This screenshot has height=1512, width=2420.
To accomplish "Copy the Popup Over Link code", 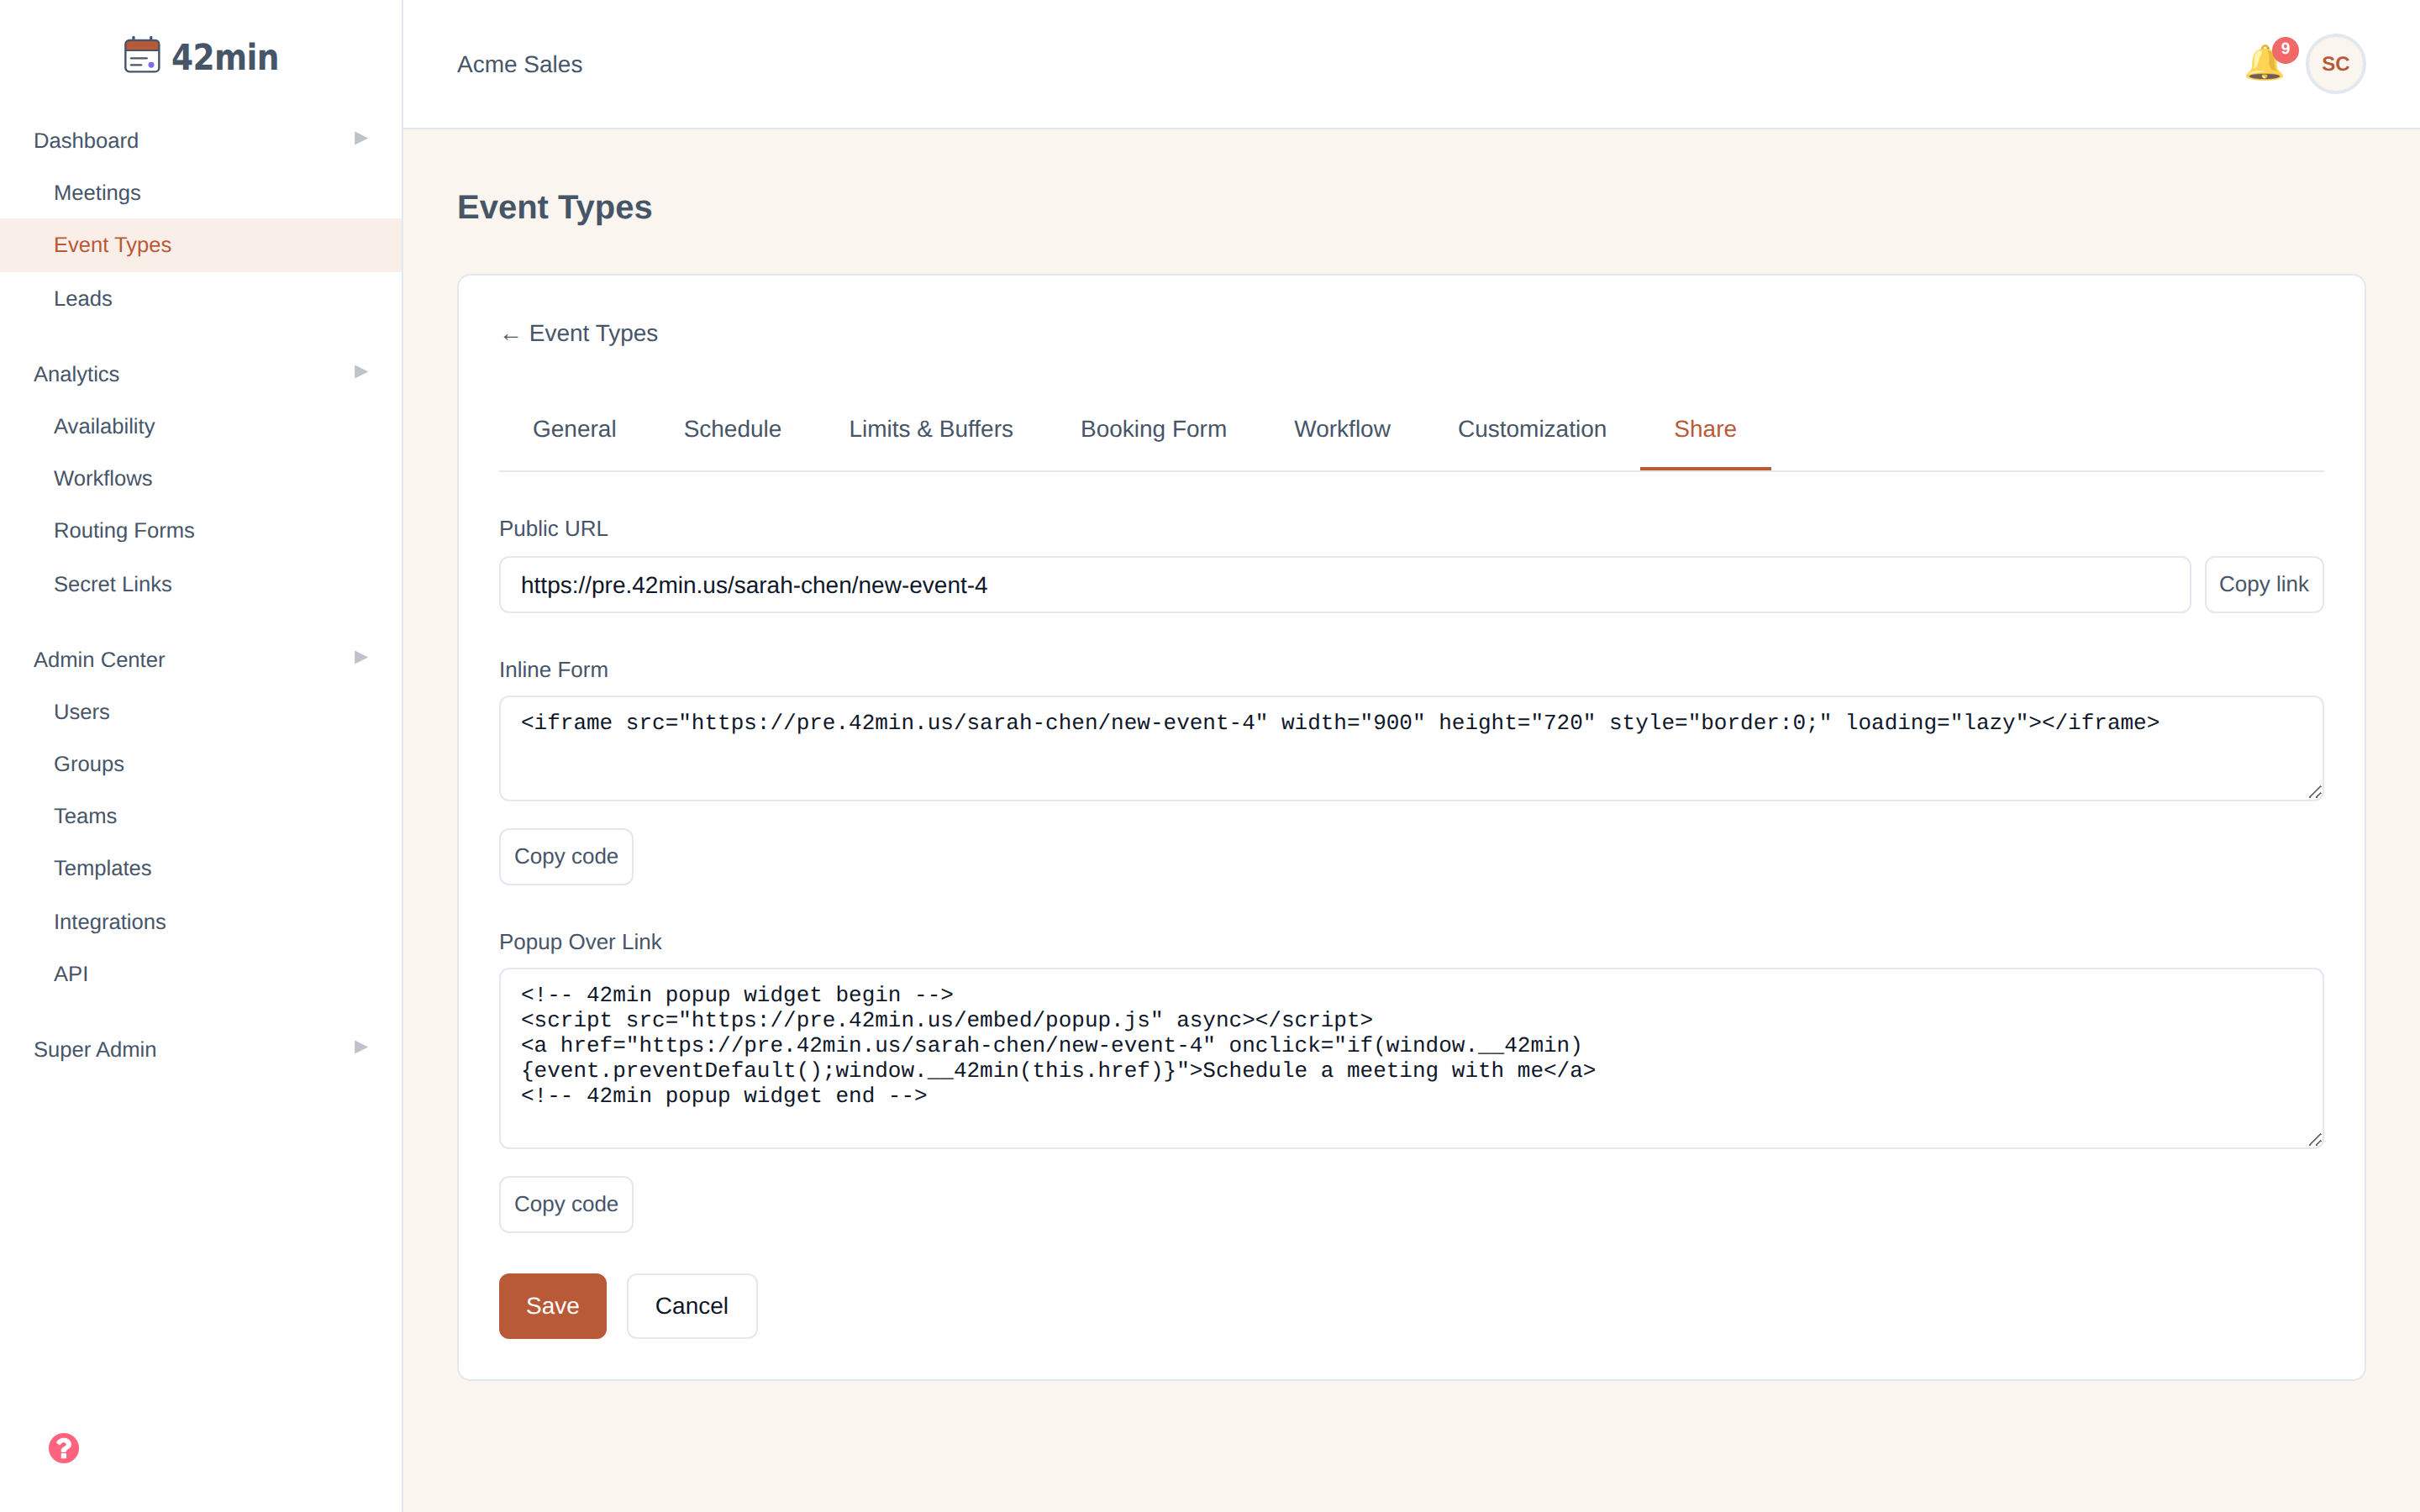I will pyautogui.click(x=566, y=1204).
